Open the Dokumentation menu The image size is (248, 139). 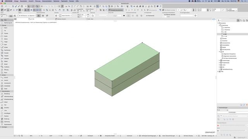click(x=47, y=1)
